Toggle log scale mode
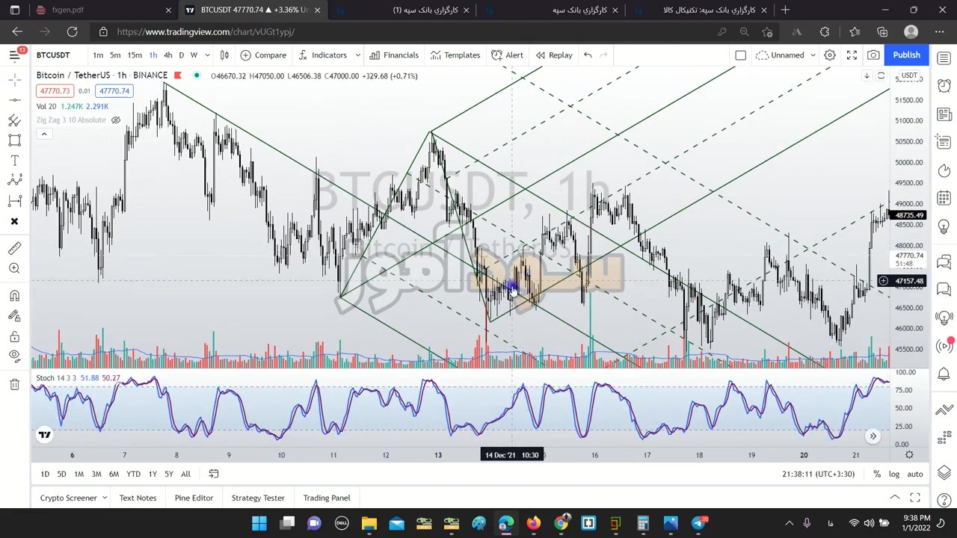957x538 pixels. [894, 474]
